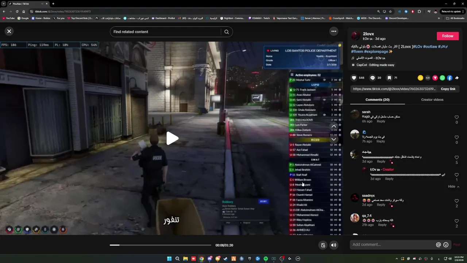Open the Home - Roblox bookmark

click(41, 18)
